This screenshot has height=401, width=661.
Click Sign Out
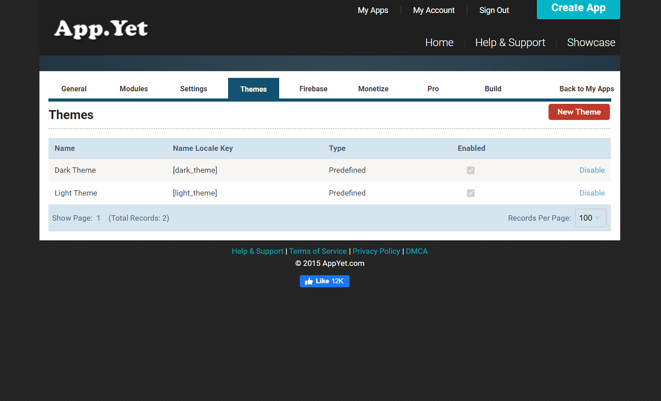point(494,10)
